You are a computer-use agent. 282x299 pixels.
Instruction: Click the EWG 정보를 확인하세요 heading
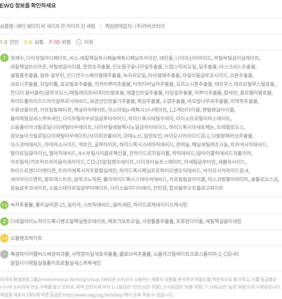[28, 6]
